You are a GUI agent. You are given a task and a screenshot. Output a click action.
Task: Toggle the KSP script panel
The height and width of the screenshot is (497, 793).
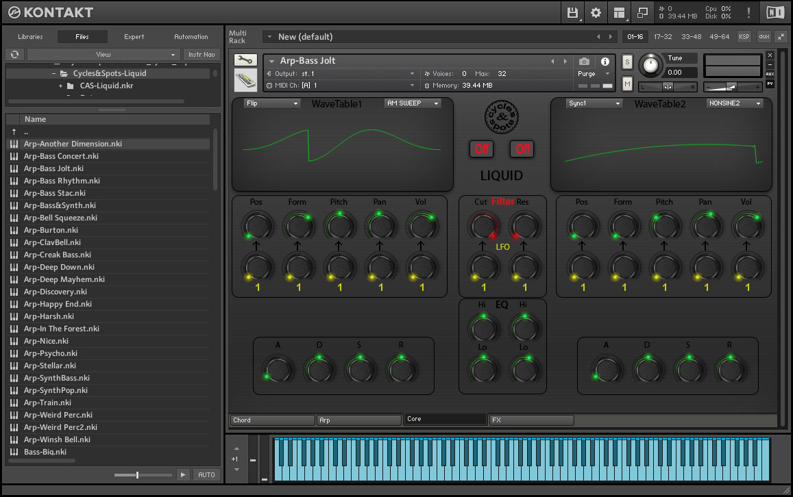click(744, 37)
